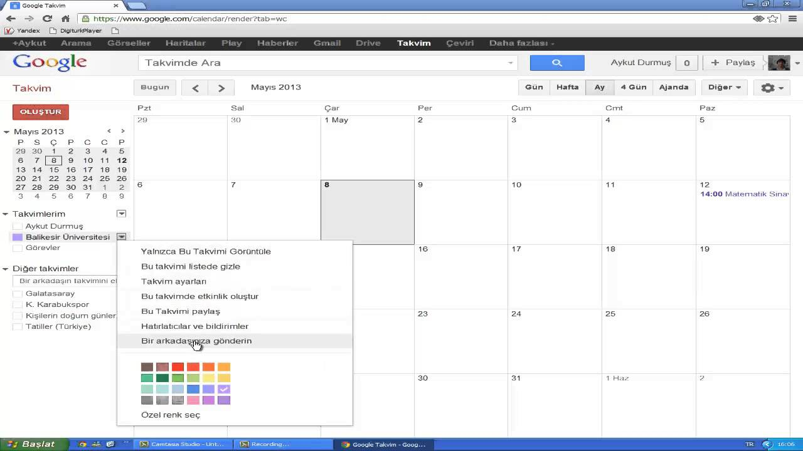
Task: Choose Bir arkadaşınıza gönderin
Action: 235,341
